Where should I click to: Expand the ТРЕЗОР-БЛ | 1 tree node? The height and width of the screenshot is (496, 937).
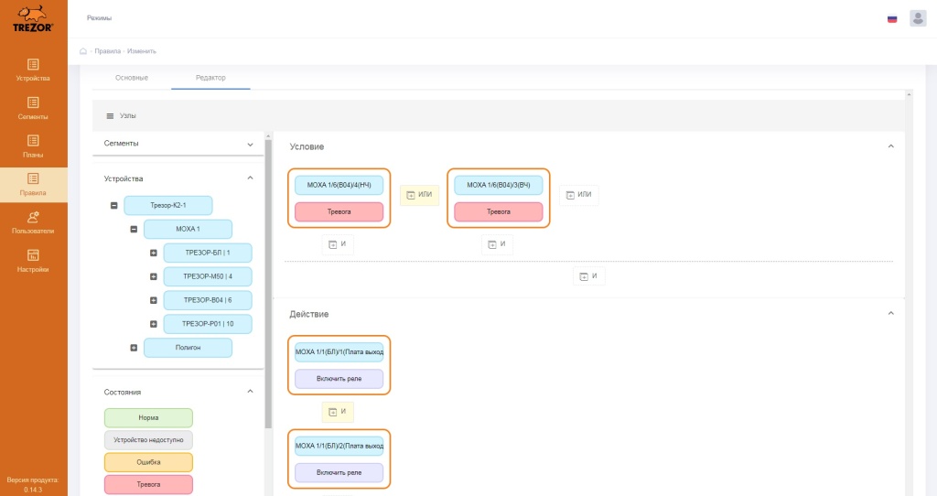tap(154, 253)
